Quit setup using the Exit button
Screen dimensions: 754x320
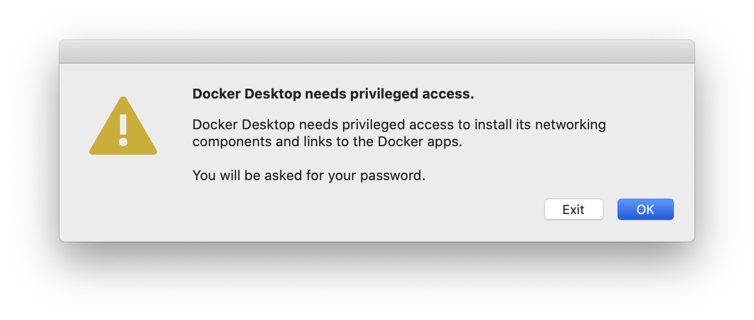[x=573, y=209]
